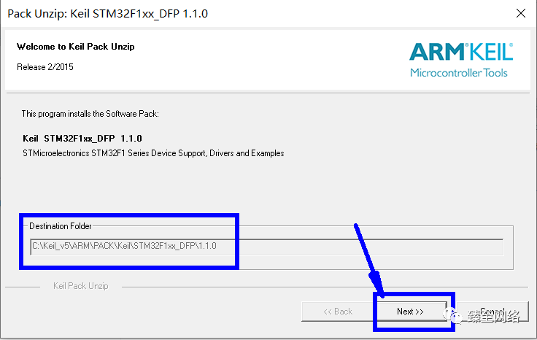The width and height of the screenshot is (537, 340).
Task: Click 'This program installs the Software Pack' text
Action: point(90,114)
